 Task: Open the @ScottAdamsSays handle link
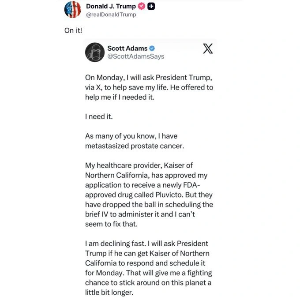point(135,56)
